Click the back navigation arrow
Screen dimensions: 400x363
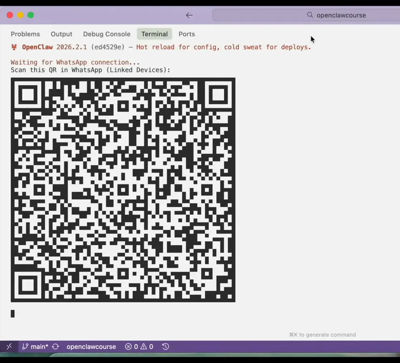coord(189,15)
